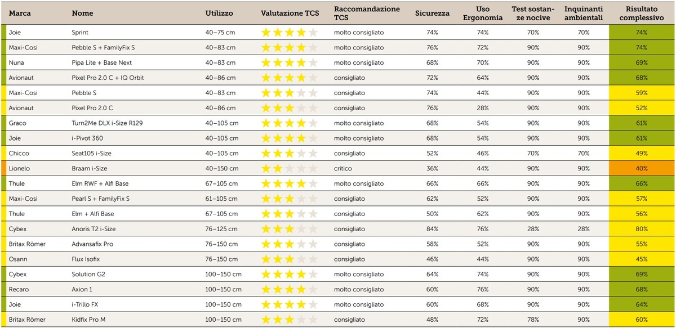
Task: Click the Marca column header
Action: coord(20,13)
